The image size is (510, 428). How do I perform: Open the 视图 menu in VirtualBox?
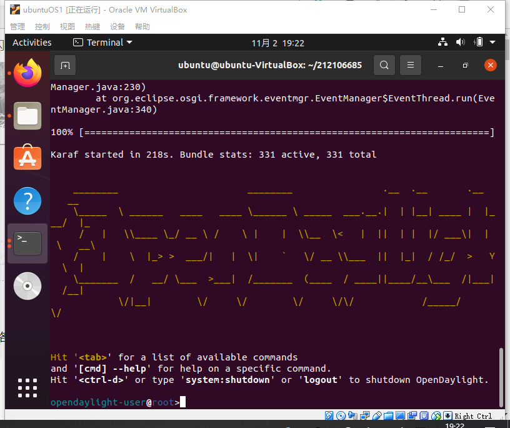[x=67, y=26]
